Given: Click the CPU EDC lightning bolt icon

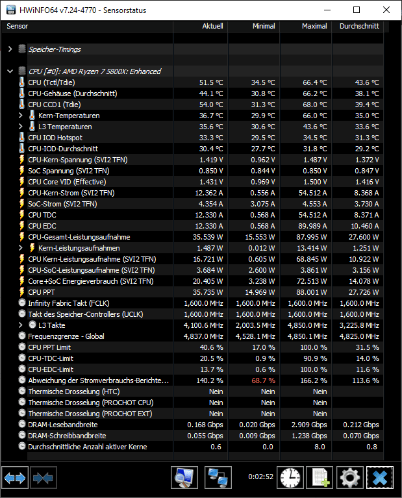Looking at the screenshot, I should tap(21, 226).
